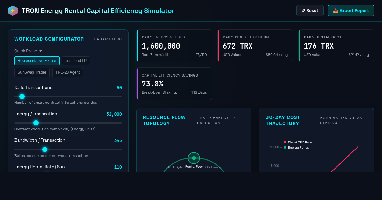Click the 142 Days break-even value
Viewport: 382px width, 200px height.
(x=199, y=92)
